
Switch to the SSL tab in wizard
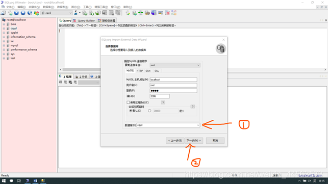157,71
